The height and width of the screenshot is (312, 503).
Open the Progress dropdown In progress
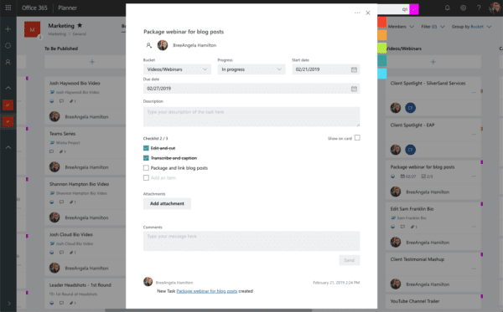pos(251,69)
